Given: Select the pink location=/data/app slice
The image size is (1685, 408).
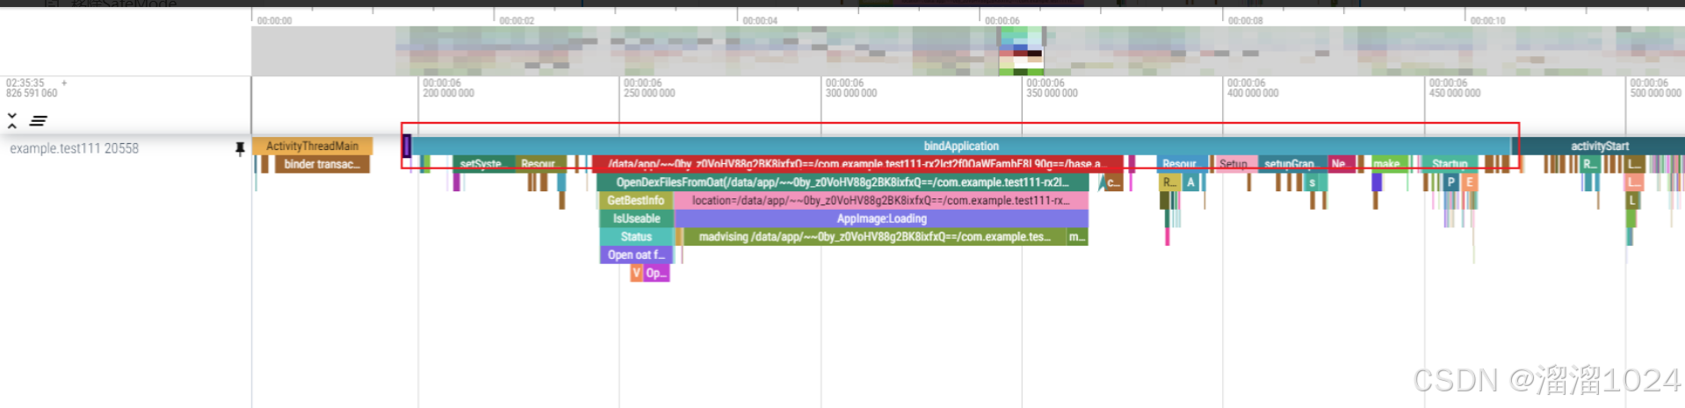Looking at the screenshot, I should pos(881,201).
